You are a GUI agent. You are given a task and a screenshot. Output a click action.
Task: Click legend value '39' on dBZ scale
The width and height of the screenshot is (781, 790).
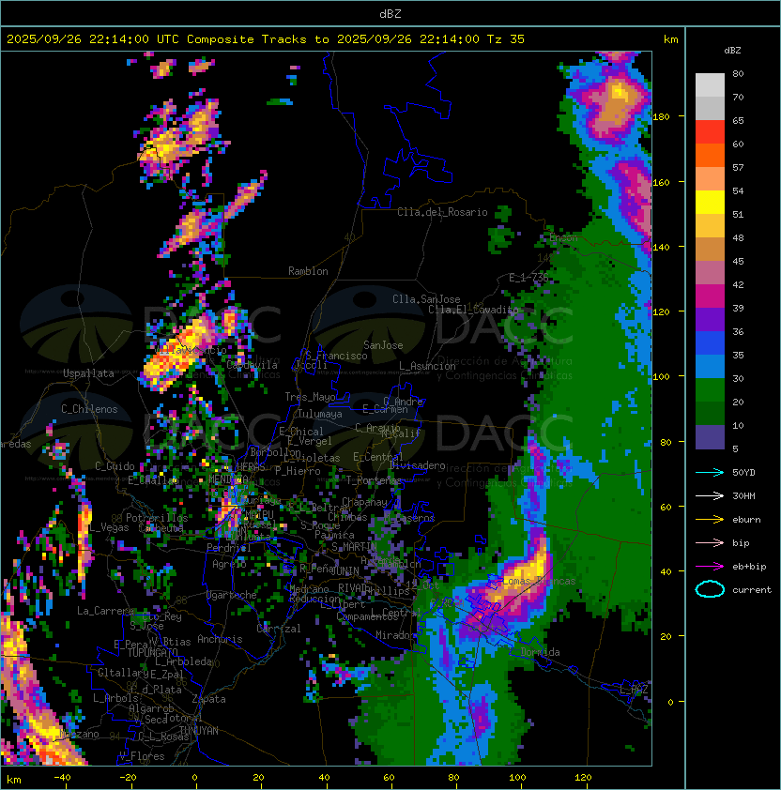pos(738,309)
